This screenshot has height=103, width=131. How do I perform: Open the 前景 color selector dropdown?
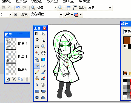[127, 31]
